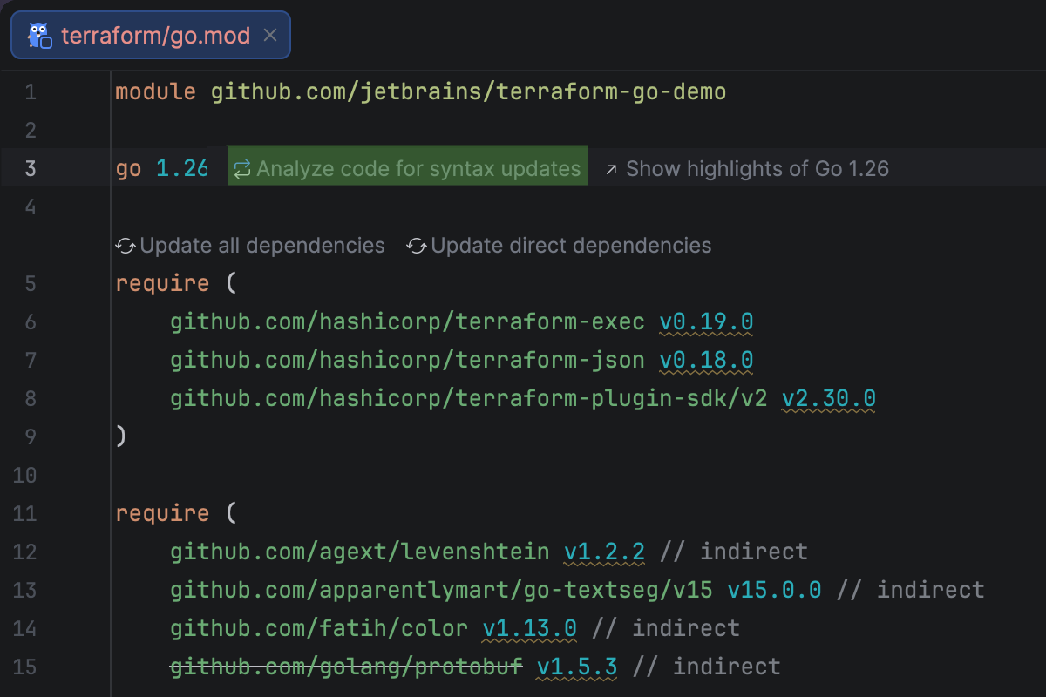This screenshot has height=697, width=1046.
Task: Click the Go version number 1.26
Action: click(x=182, y=168)
